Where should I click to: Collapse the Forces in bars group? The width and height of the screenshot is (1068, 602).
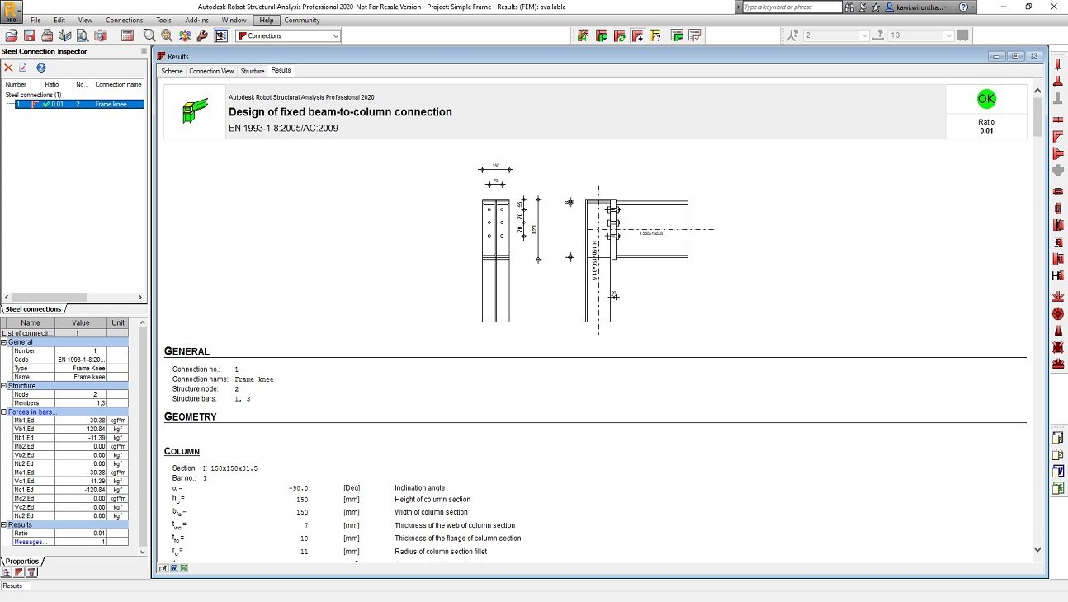click(4, 412)
